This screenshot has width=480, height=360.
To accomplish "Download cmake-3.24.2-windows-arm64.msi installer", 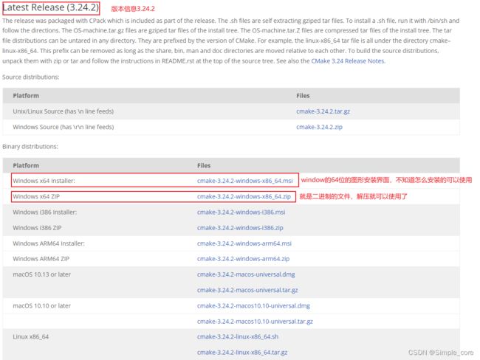I will [x=244, y=243].
